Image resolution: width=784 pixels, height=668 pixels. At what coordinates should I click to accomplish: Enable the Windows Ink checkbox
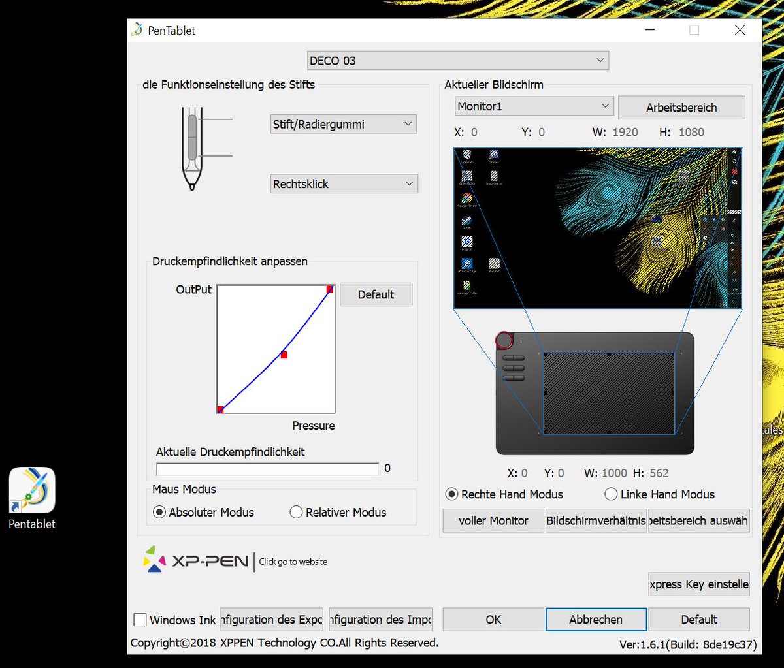140,620
